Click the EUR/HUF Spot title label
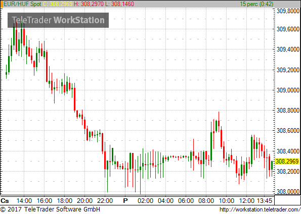Viewport: 301px width, 214px height. tap(22, 4)
